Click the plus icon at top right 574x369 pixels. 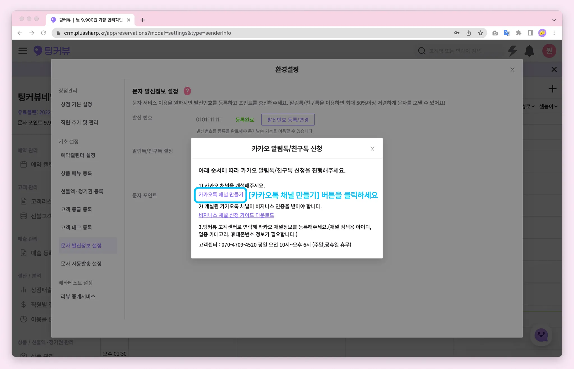[x=552, y=89]
